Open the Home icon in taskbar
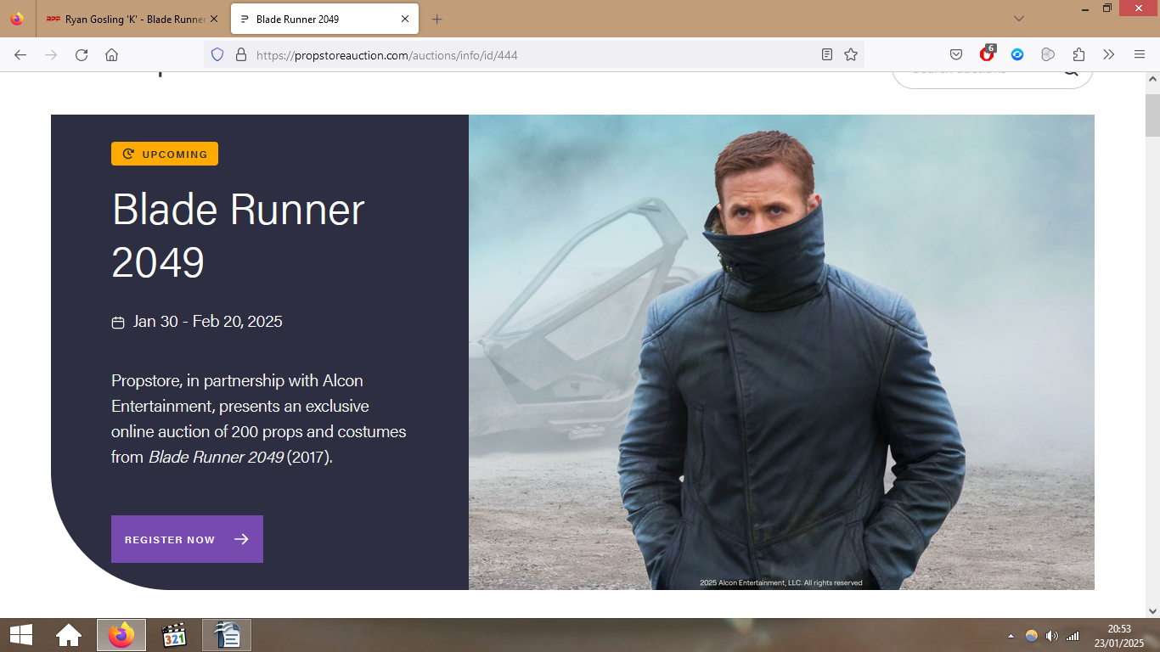1160x652 pixels. pos(69,635)
